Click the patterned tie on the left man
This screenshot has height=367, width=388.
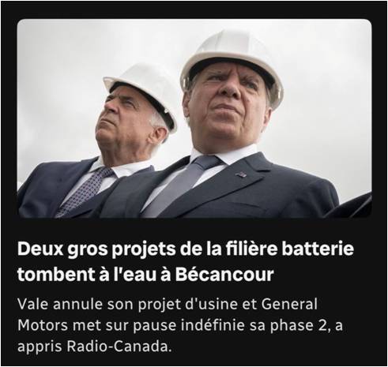[85, 191]
